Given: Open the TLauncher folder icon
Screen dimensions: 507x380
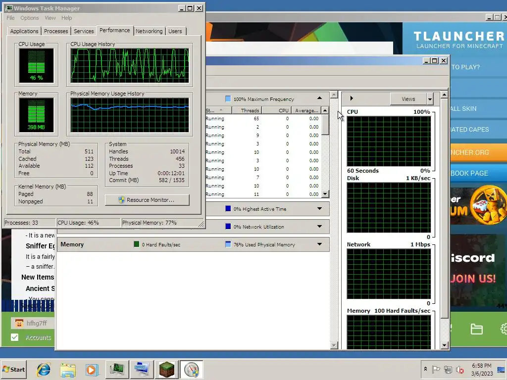Looking at the screenshot, I should pos(476,329).
